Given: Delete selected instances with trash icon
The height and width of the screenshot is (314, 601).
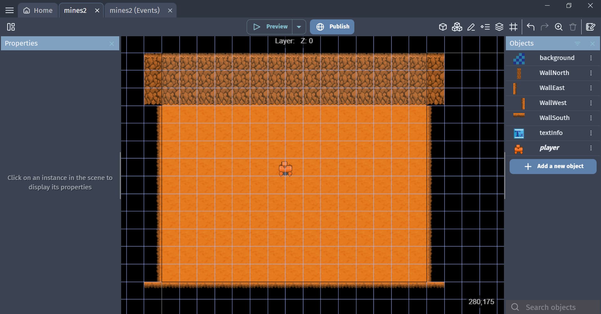Looking at the screenshot, I should (573, 27).
